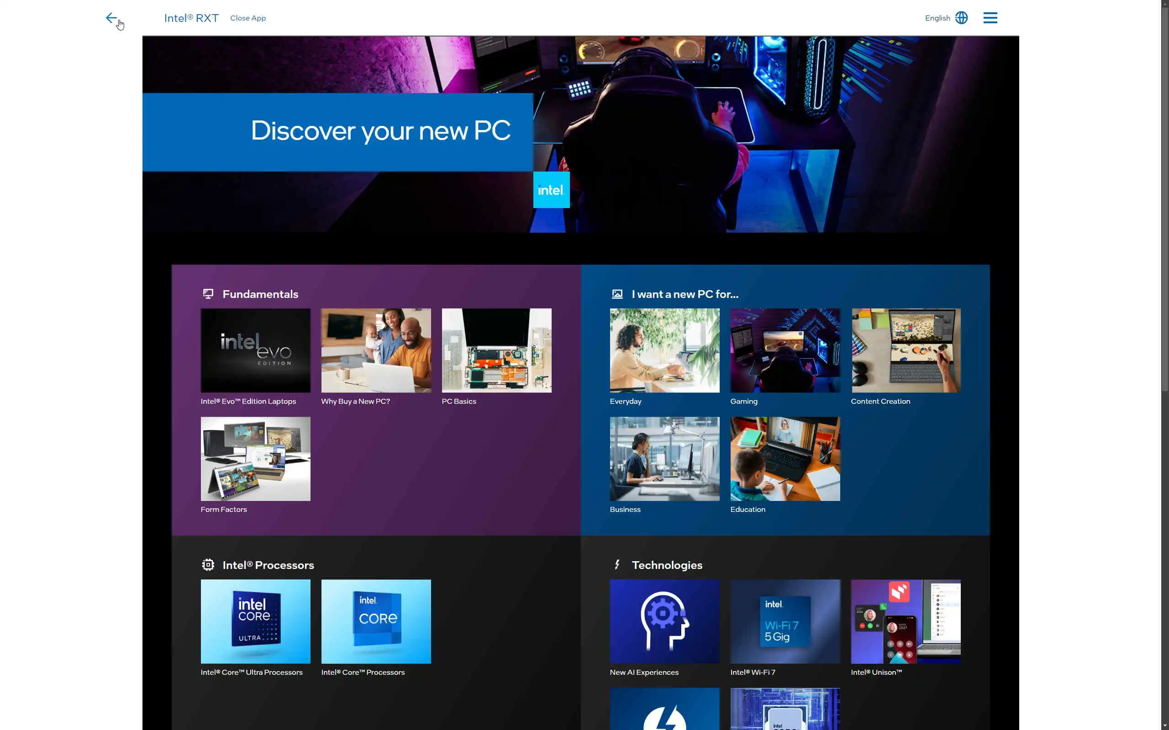
Task: Click the Intel Processors chip icon
Action: 208,565
